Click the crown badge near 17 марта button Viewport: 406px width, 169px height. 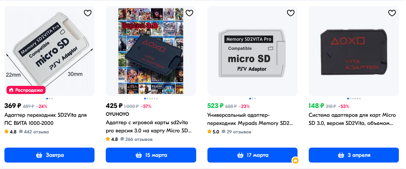pyautogui.click(x=295, y=161)
